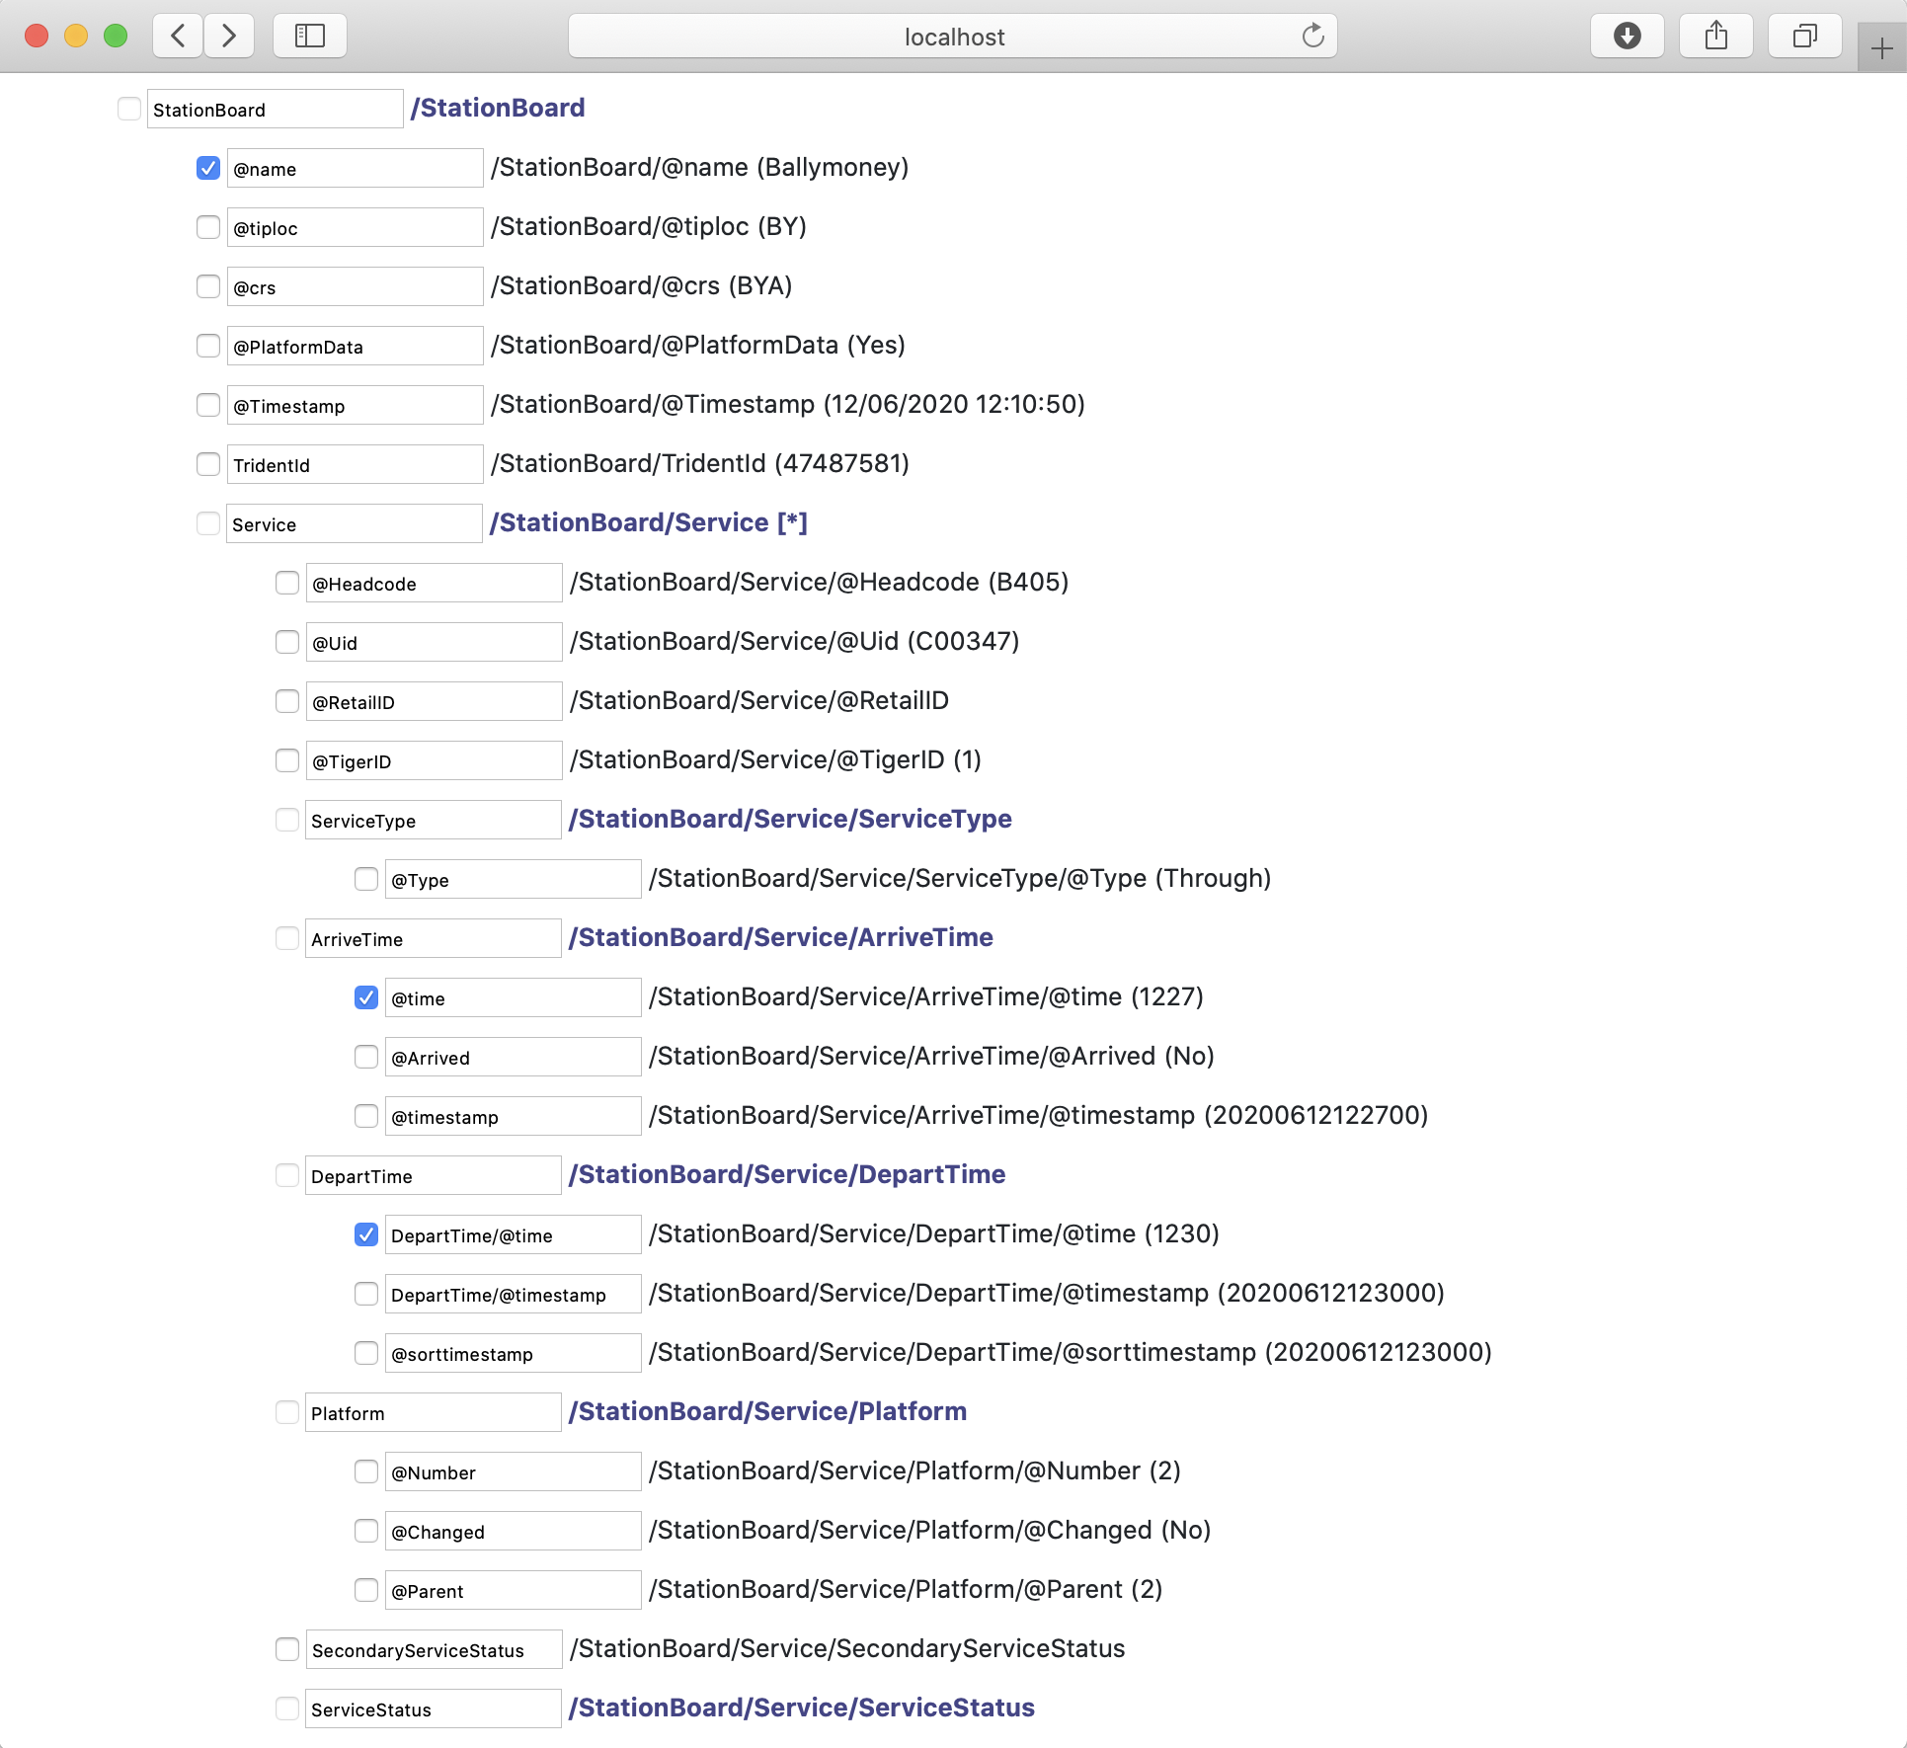The image size is (1907, 1748).
Task: Check the @Headcode checkbox
Action: (287, 583)
